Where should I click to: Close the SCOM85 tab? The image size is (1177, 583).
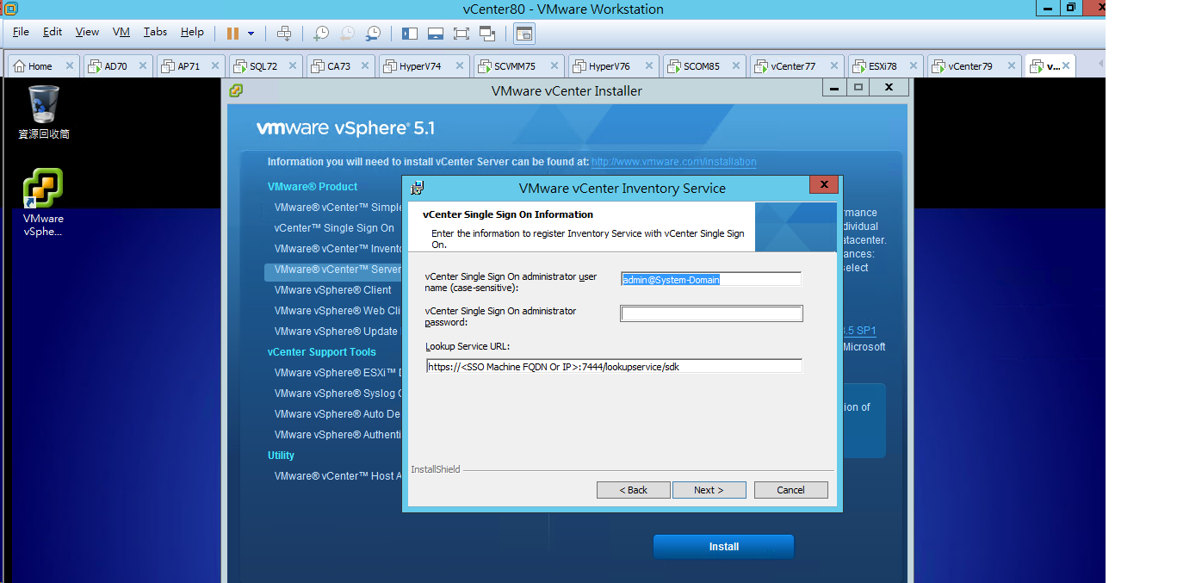(736, 66)
